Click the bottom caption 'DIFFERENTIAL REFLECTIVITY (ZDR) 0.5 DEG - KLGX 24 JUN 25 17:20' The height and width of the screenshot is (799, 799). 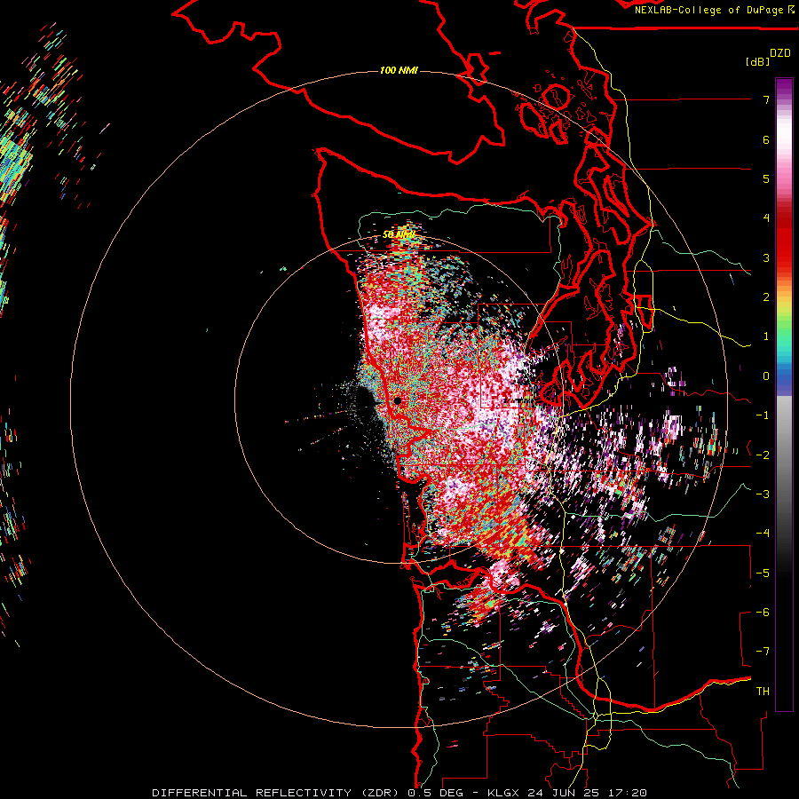point(399,793)
